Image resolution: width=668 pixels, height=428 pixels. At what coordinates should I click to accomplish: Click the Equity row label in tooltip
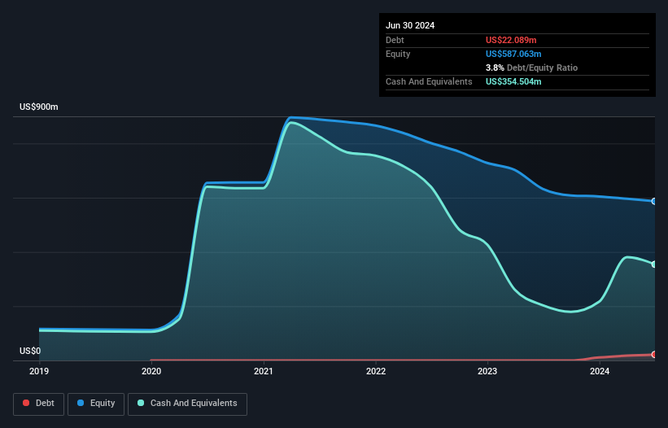[x=398, y=54]
